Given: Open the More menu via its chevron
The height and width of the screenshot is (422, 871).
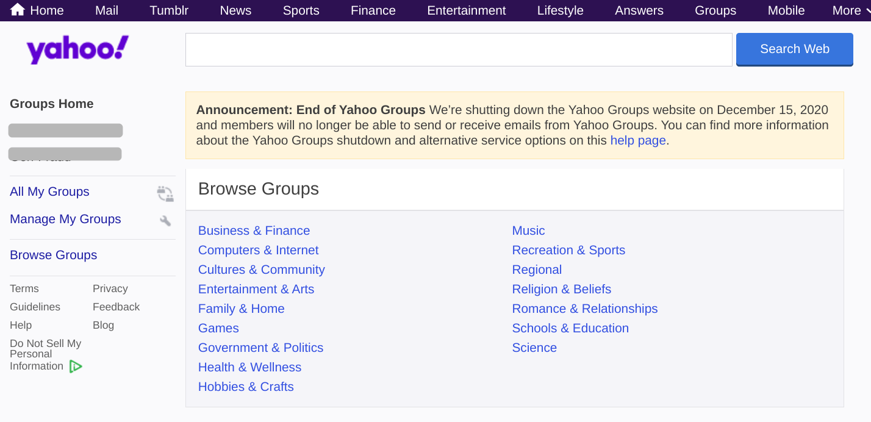Looking at the screenshot, I should pos(867,10).
